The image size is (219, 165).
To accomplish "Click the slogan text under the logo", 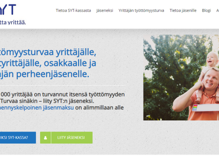I will 13,22.
